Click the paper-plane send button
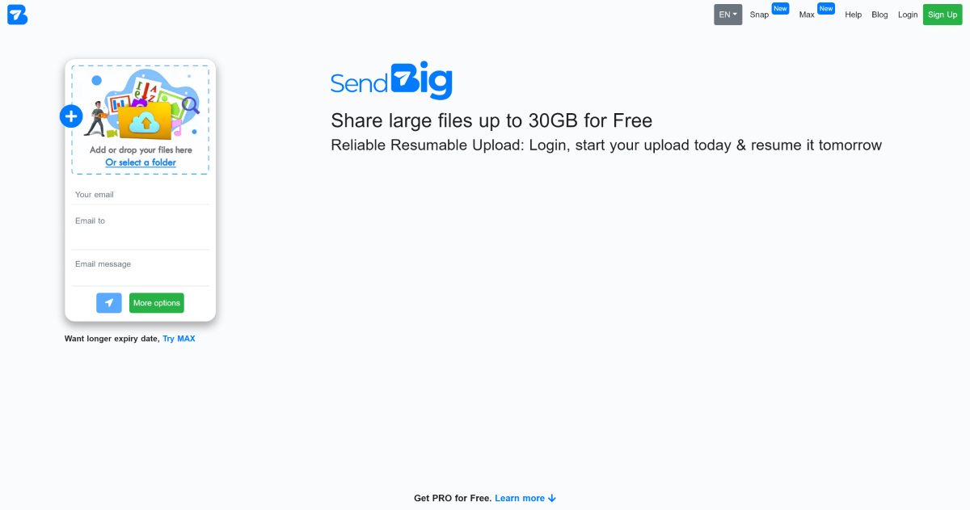 [x=109, y=303]
